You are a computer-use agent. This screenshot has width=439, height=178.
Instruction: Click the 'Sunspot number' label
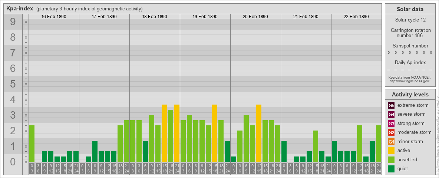[x=410, y=46]
